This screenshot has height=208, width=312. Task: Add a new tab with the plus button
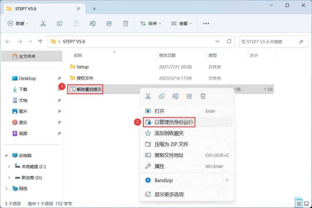tap(94, 9)
